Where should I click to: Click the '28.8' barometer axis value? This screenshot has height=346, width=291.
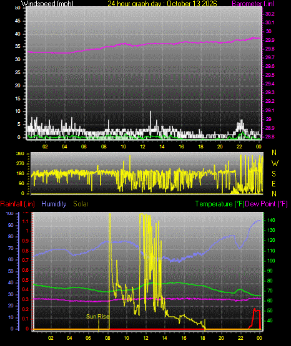[x=270, y=137]
